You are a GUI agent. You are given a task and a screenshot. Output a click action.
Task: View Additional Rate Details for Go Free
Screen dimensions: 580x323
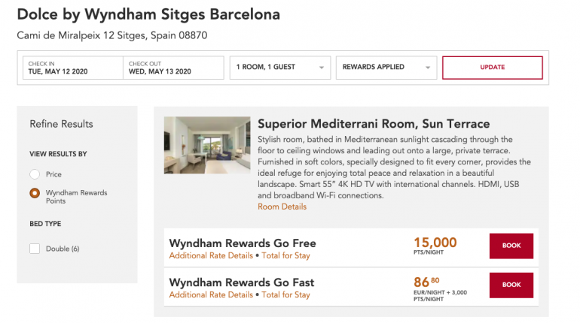point(211,255)
